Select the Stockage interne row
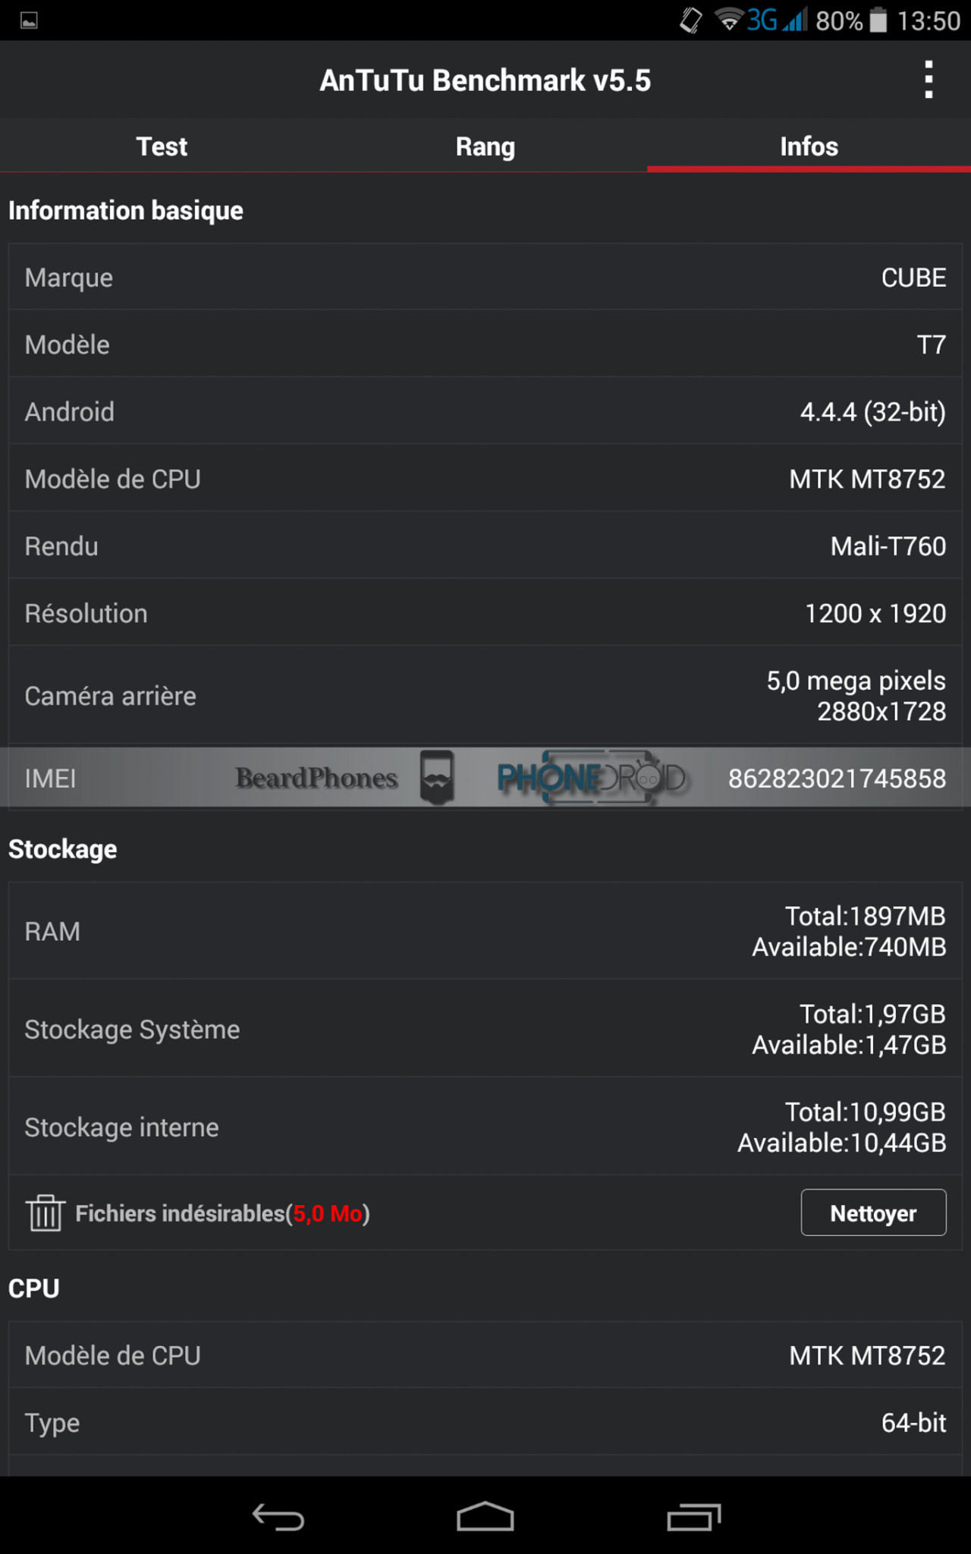 [x=485, y=1127]
